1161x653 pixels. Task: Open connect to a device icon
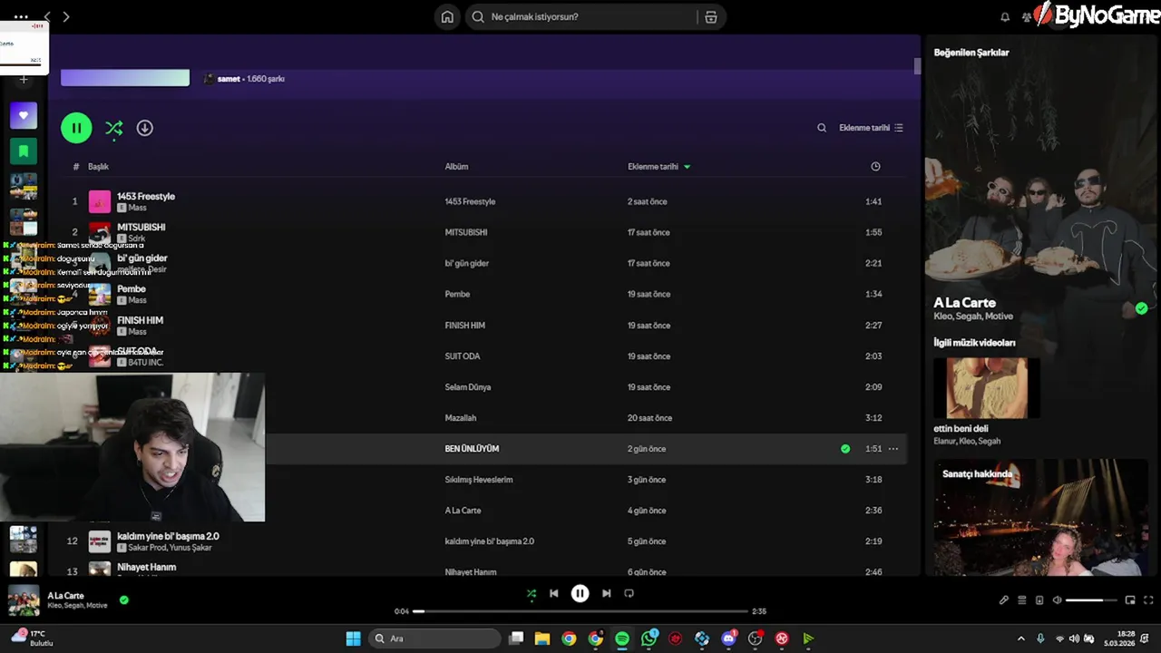pos(1039,599)
